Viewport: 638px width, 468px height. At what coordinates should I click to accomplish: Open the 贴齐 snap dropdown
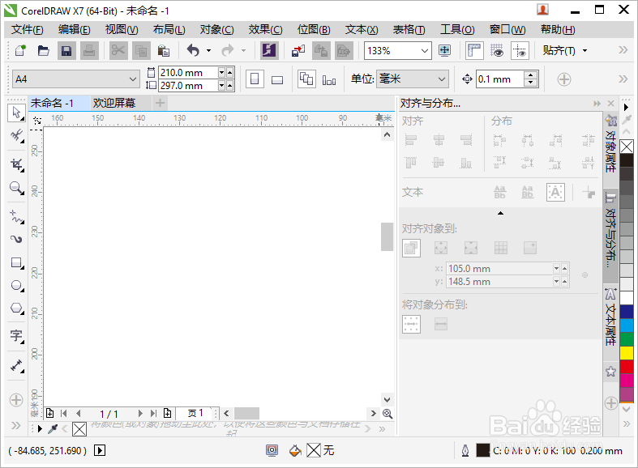[584, 51]
